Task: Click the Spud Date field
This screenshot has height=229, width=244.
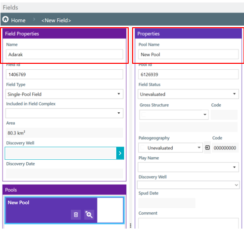Action: [x=167, y=203]
